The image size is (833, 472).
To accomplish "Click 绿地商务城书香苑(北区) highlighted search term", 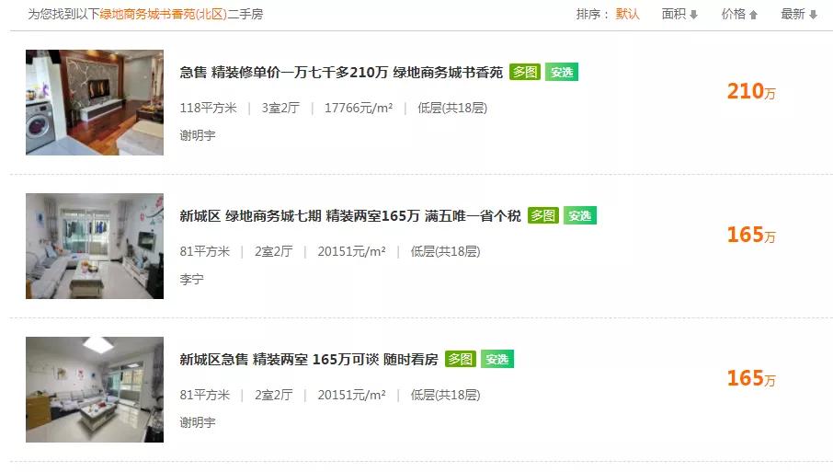I will coord(163,15).
